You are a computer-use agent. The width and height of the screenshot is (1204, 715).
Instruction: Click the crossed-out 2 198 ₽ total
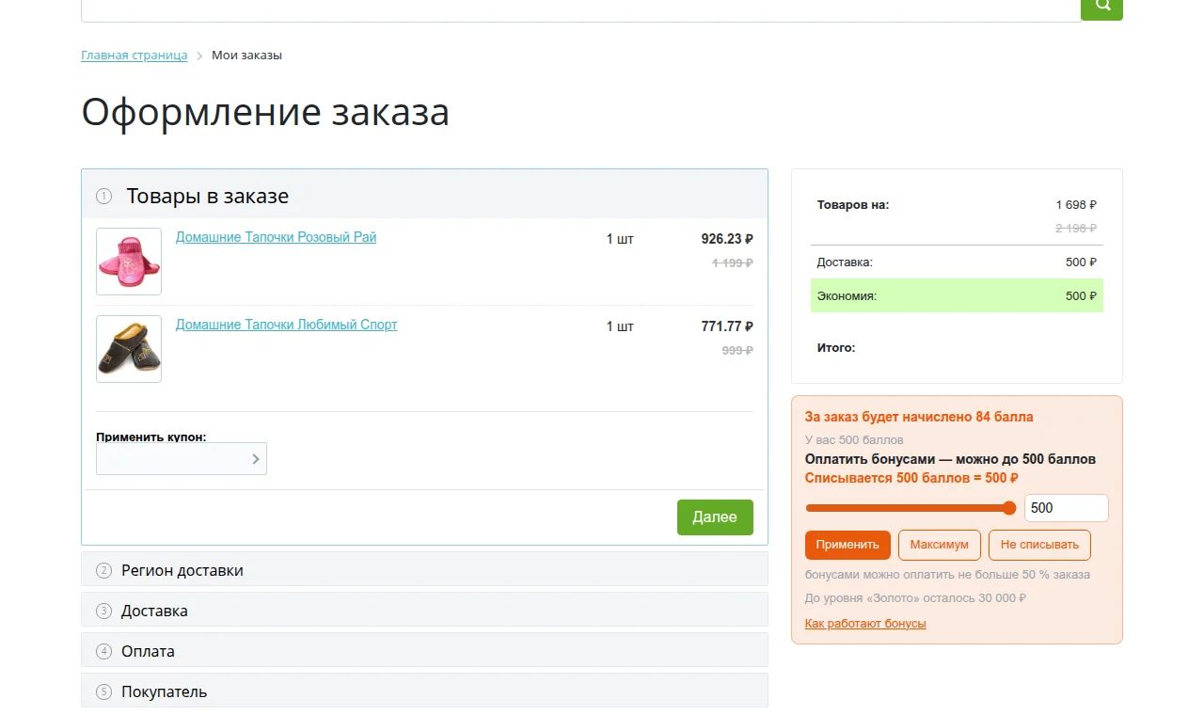point(1076,229)
